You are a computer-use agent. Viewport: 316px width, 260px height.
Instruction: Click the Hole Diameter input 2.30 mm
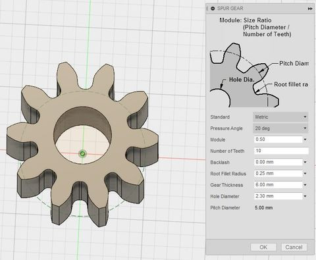pos(278,196)
